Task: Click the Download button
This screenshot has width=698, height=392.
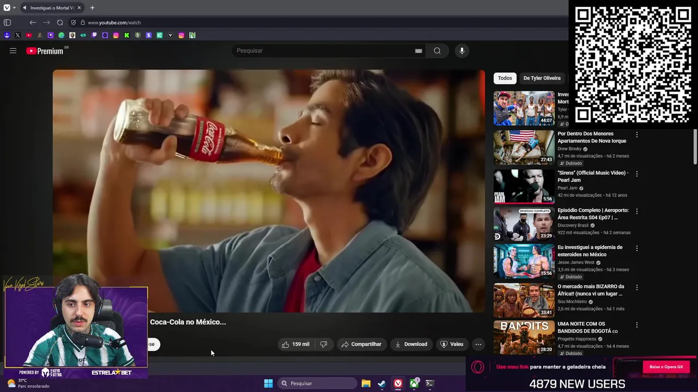Action: click(411, 344)
